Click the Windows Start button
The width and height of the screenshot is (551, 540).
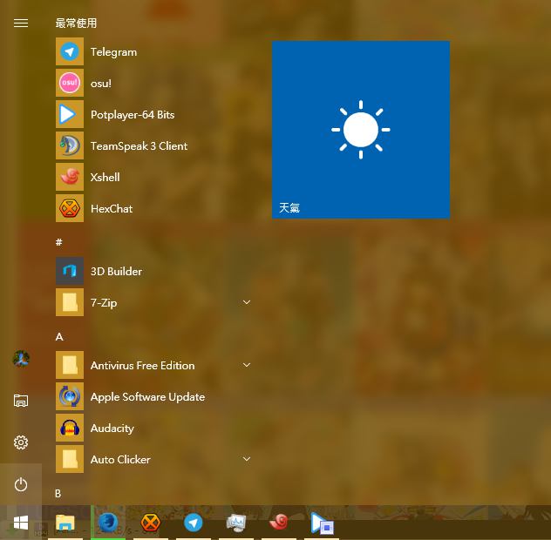click(21, 523)
